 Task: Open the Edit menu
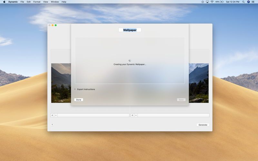[29, 2]
